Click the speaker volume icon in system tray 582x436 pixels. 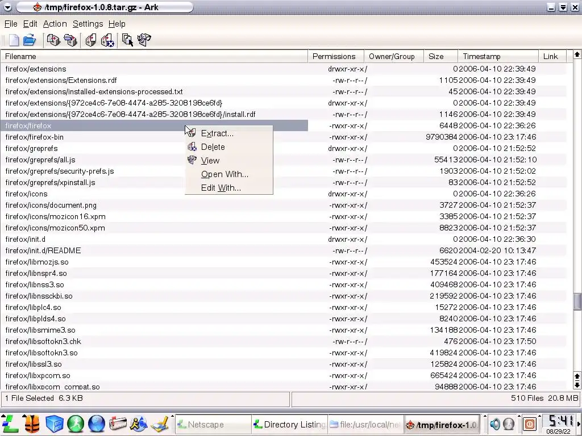(x=495, y=424)
